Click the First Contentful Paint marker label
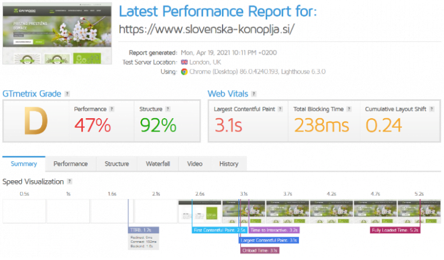 tap(220, 230)
